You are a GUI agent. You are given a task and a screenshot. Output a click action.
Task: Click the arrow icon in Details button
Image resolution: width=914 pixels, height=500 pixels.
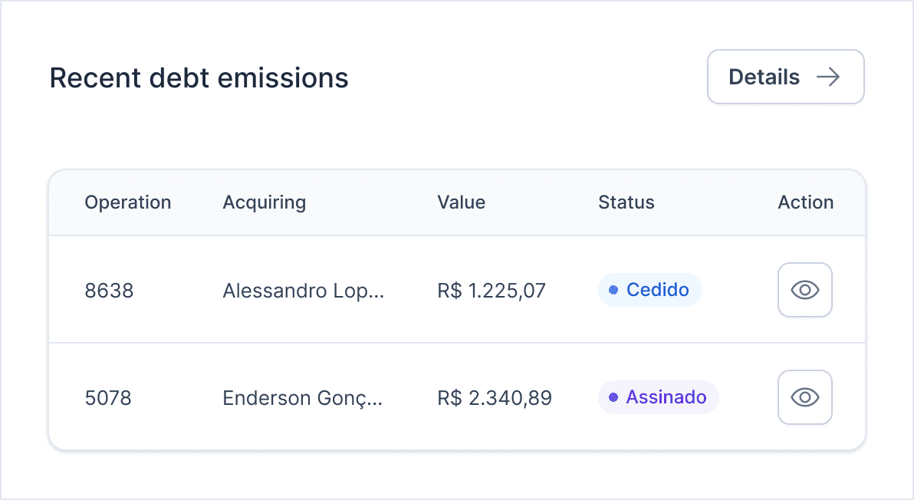(x=828, y=77)
